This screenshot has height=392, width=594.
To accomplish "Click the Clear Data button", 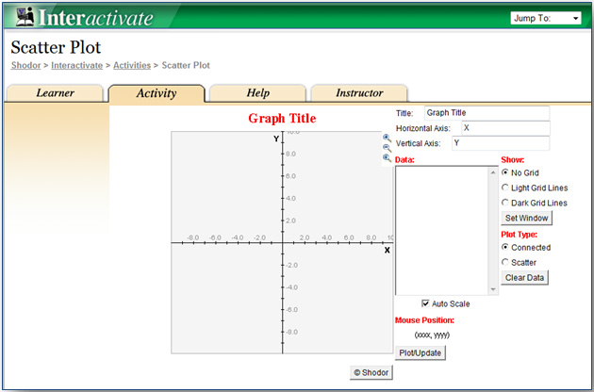I will click(x=524, y=278).
